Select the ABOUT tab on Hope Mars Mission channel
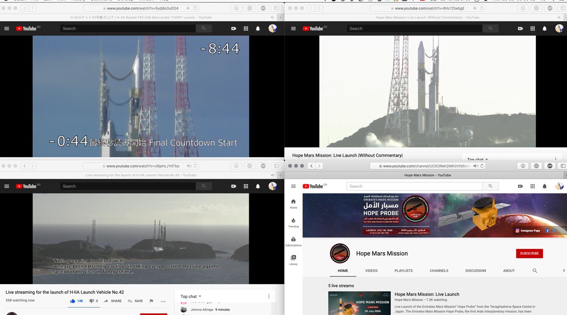567x315 pixels. [x=509, y=271]
